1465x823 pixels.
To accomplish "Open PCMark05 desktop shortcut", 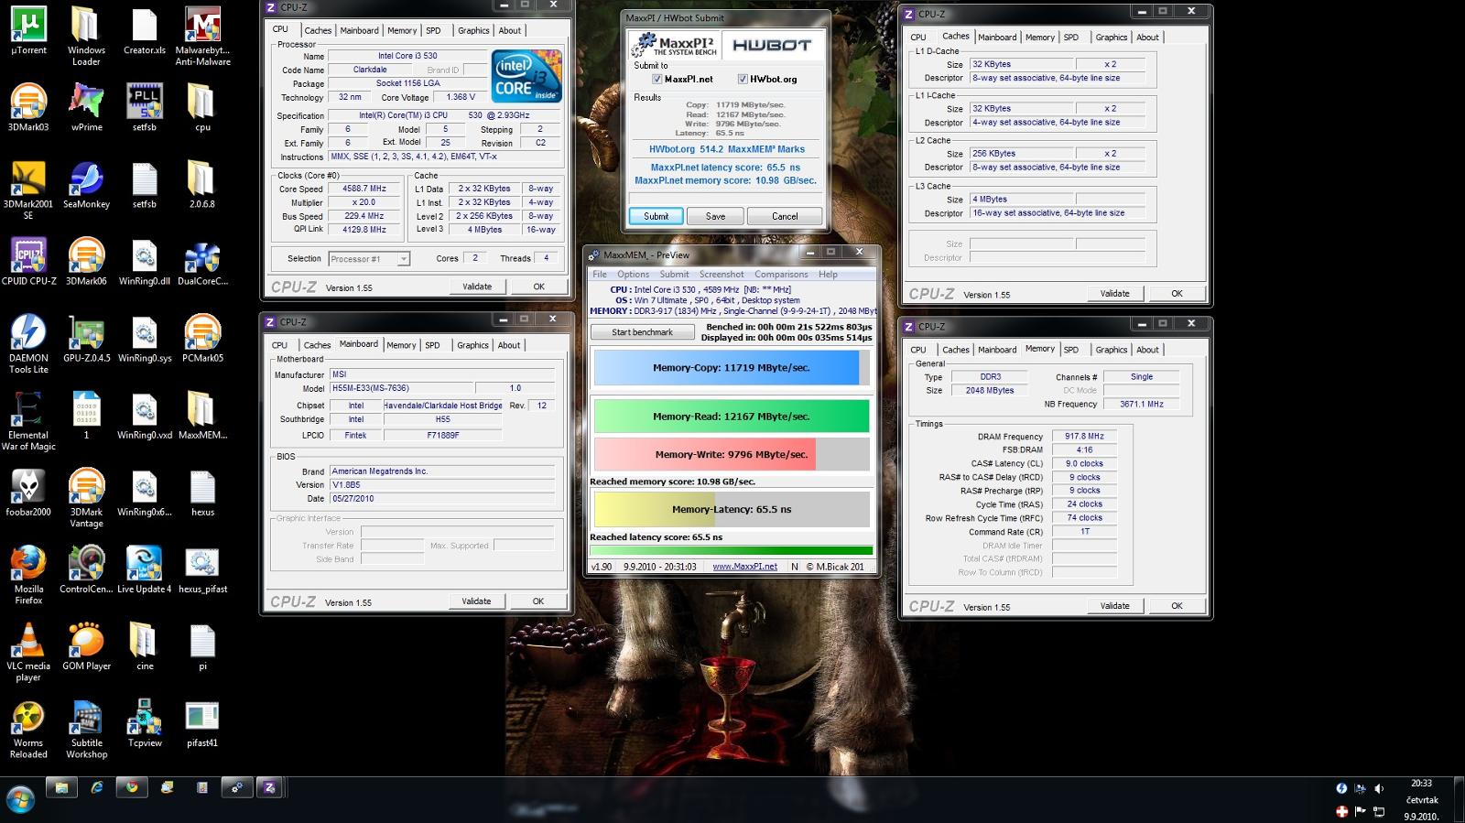I will pyautogui.click(x=202, y=339).
